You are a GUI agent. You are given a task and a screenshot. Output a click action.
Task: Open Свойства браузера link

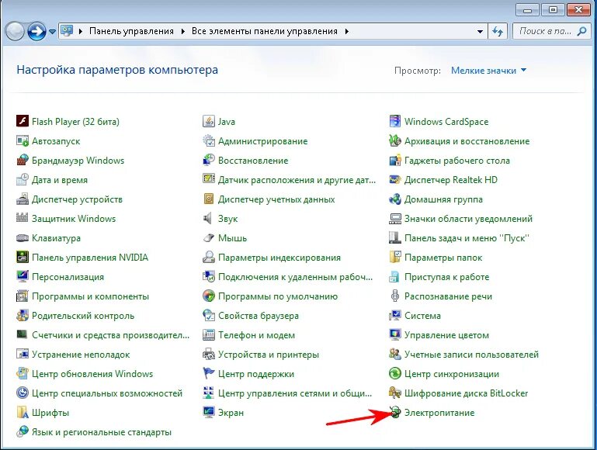(x=259, y=316)
